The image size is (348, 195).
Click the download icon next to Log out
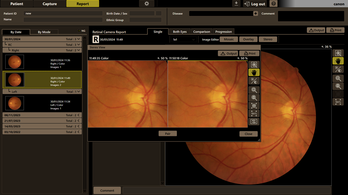click(236, 4)
